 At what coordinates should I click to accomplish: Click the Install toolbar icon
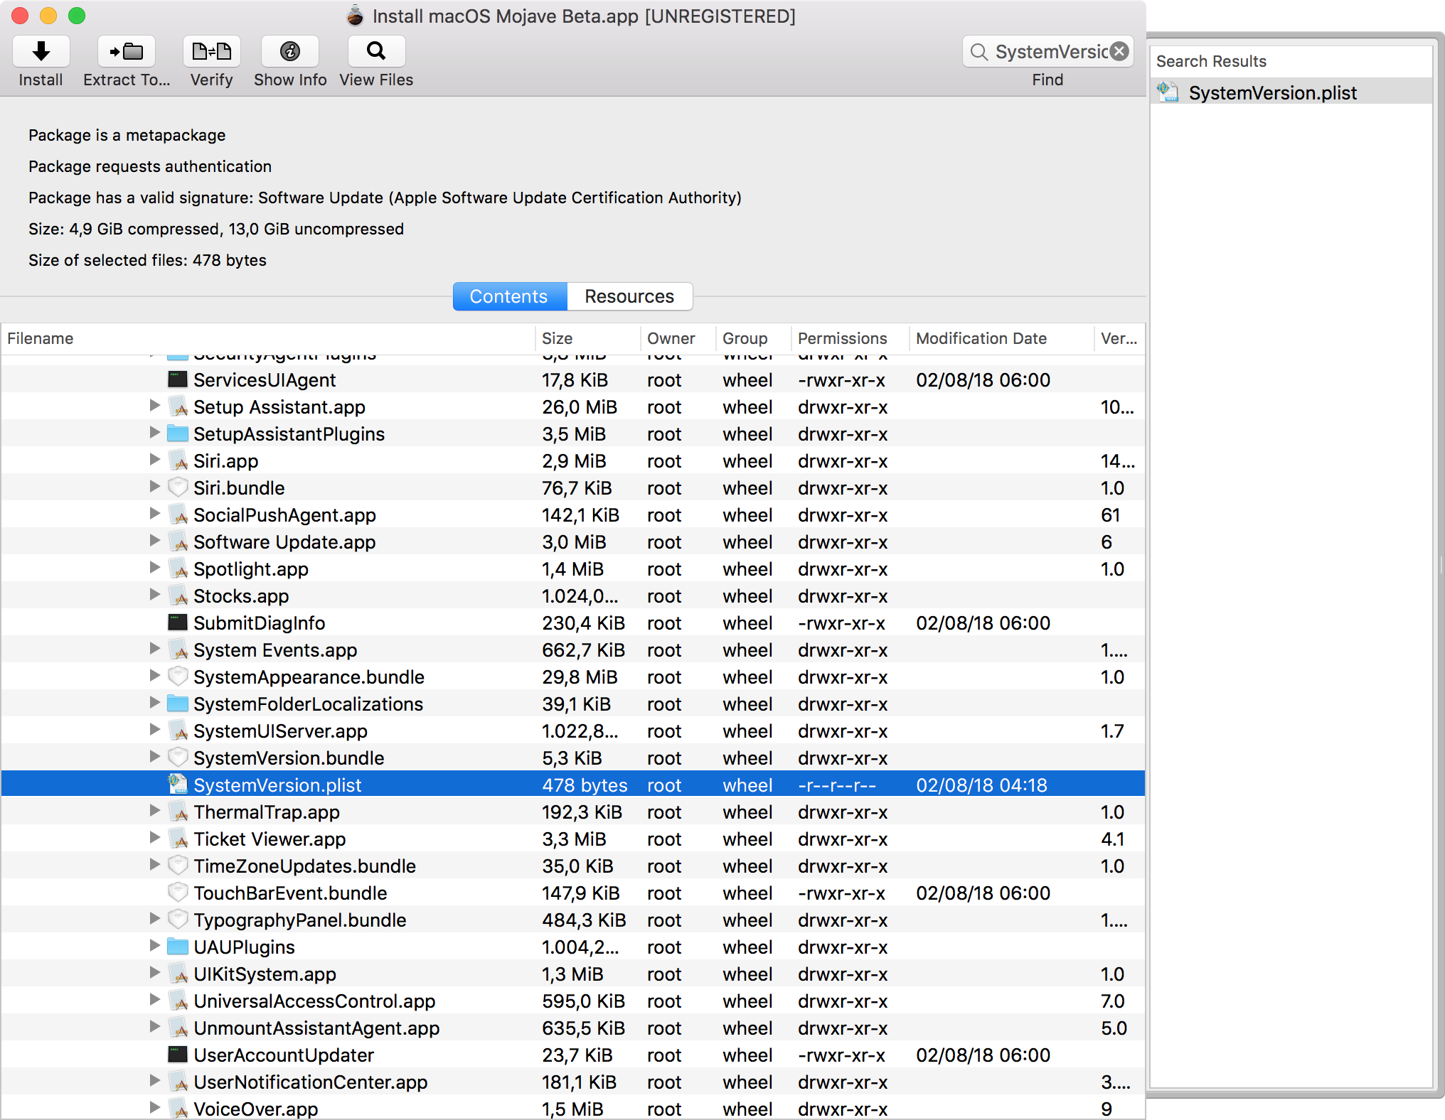pos(41,52)
